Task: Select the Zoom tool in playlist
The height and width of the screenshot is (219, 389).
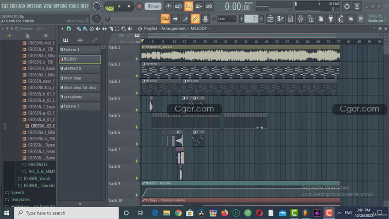Action: click(123, 29)
